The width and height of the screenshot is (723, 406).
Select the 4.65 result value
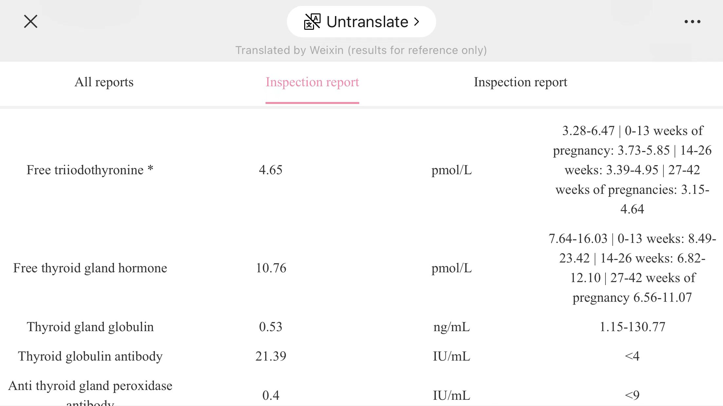pyautogui.click(x=270, y=170)
